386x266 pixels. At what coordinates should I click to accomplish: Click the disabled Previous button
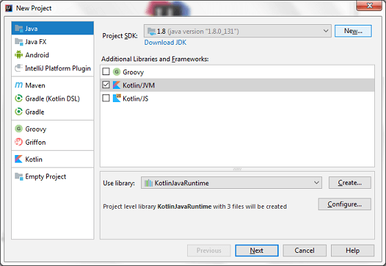[x=208, y=250]
